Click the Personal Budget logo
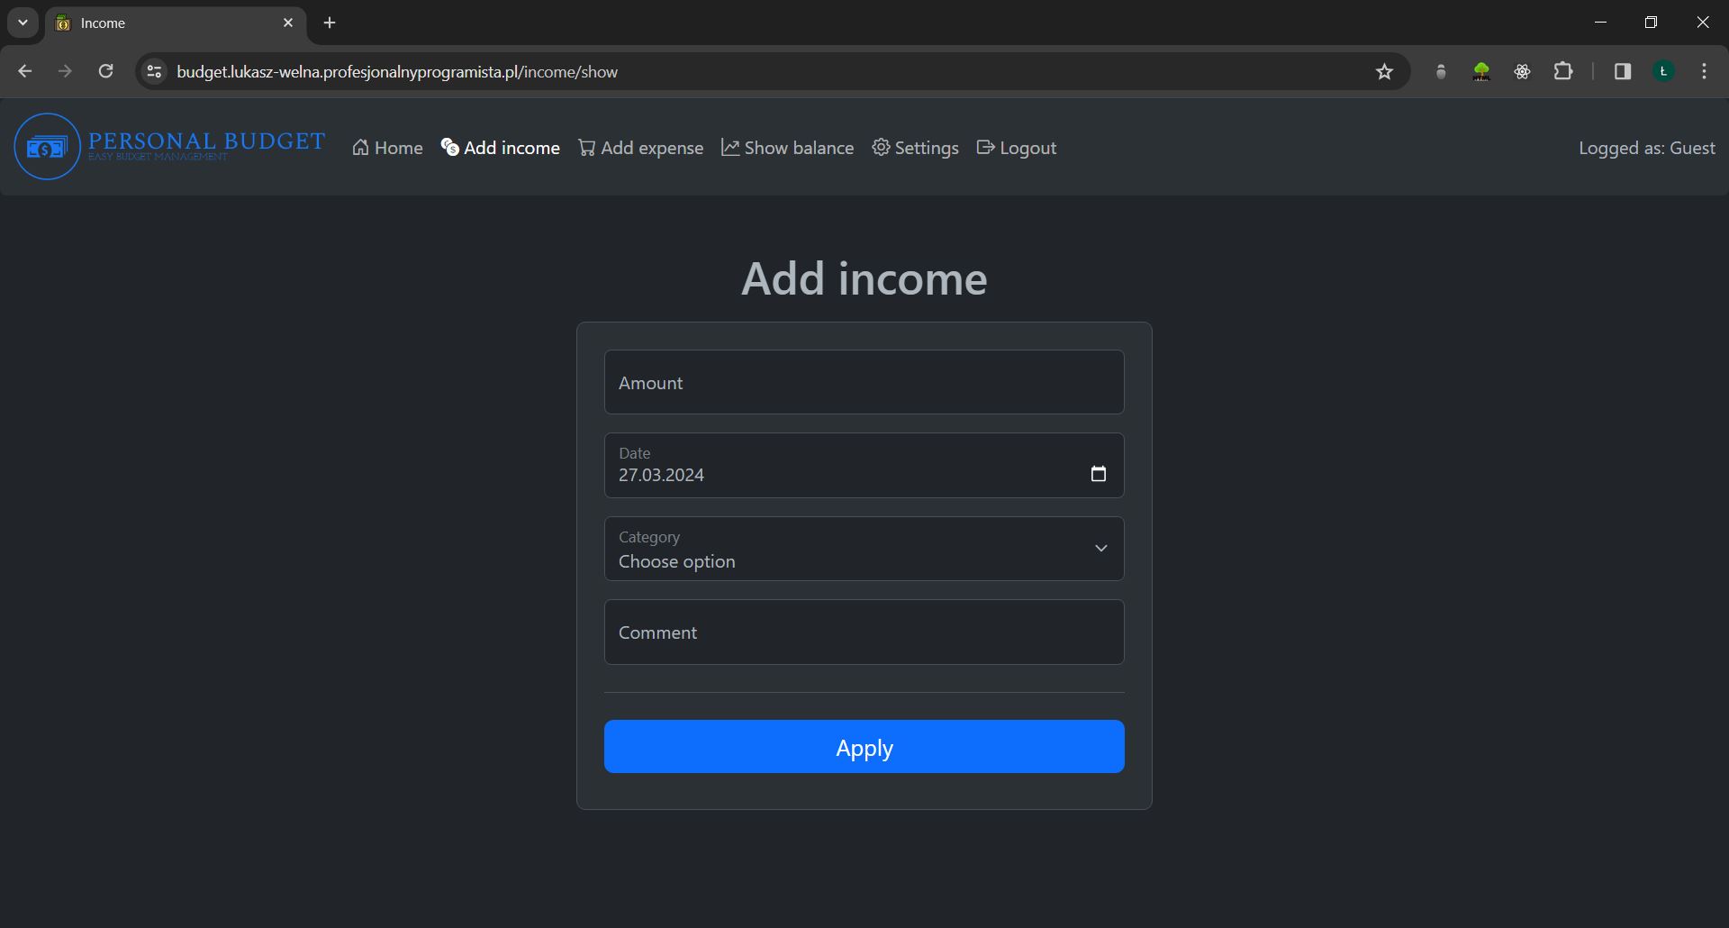 tap(169, 147)
